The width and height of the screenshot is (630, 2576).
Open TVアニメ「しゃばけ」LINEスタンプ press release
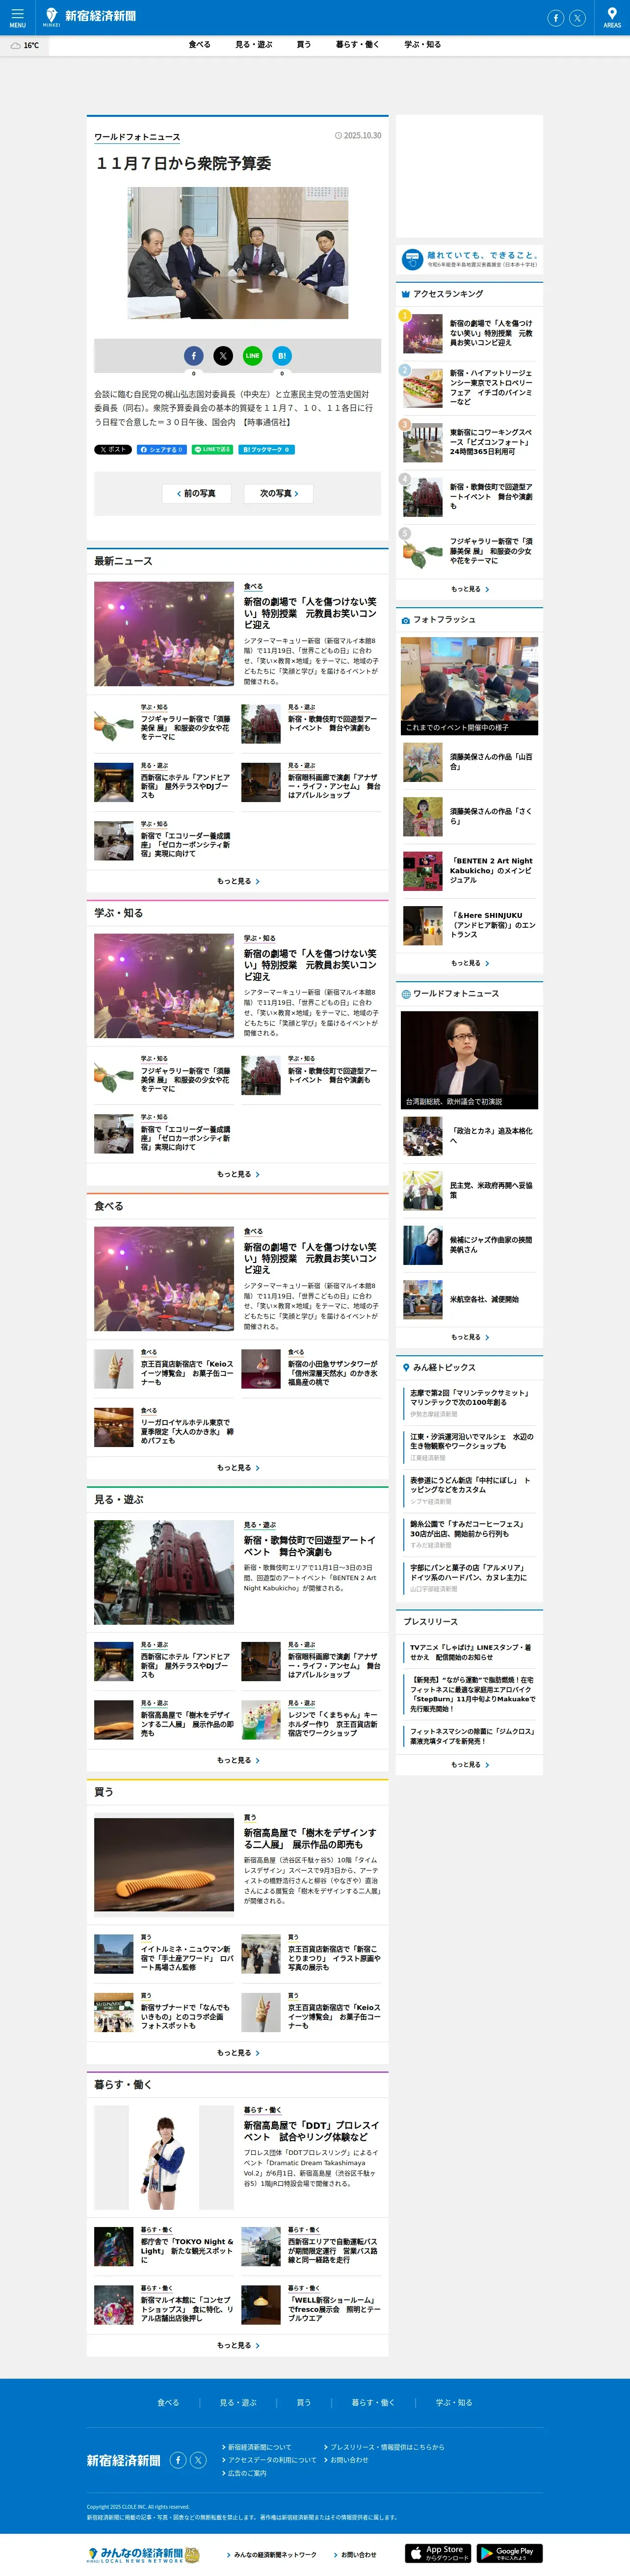coord(471,1651)
